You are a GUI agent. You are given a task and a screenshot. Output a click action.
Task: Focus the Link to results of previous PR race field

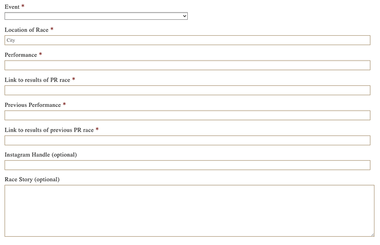[x=187, y=140]
